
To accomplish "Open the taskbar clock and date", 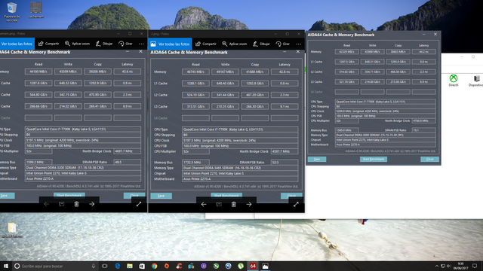I will [x=461, y=266].
